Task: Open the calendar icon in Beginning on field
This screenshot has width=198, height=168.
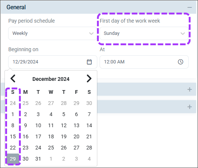Action: point(89,62)
